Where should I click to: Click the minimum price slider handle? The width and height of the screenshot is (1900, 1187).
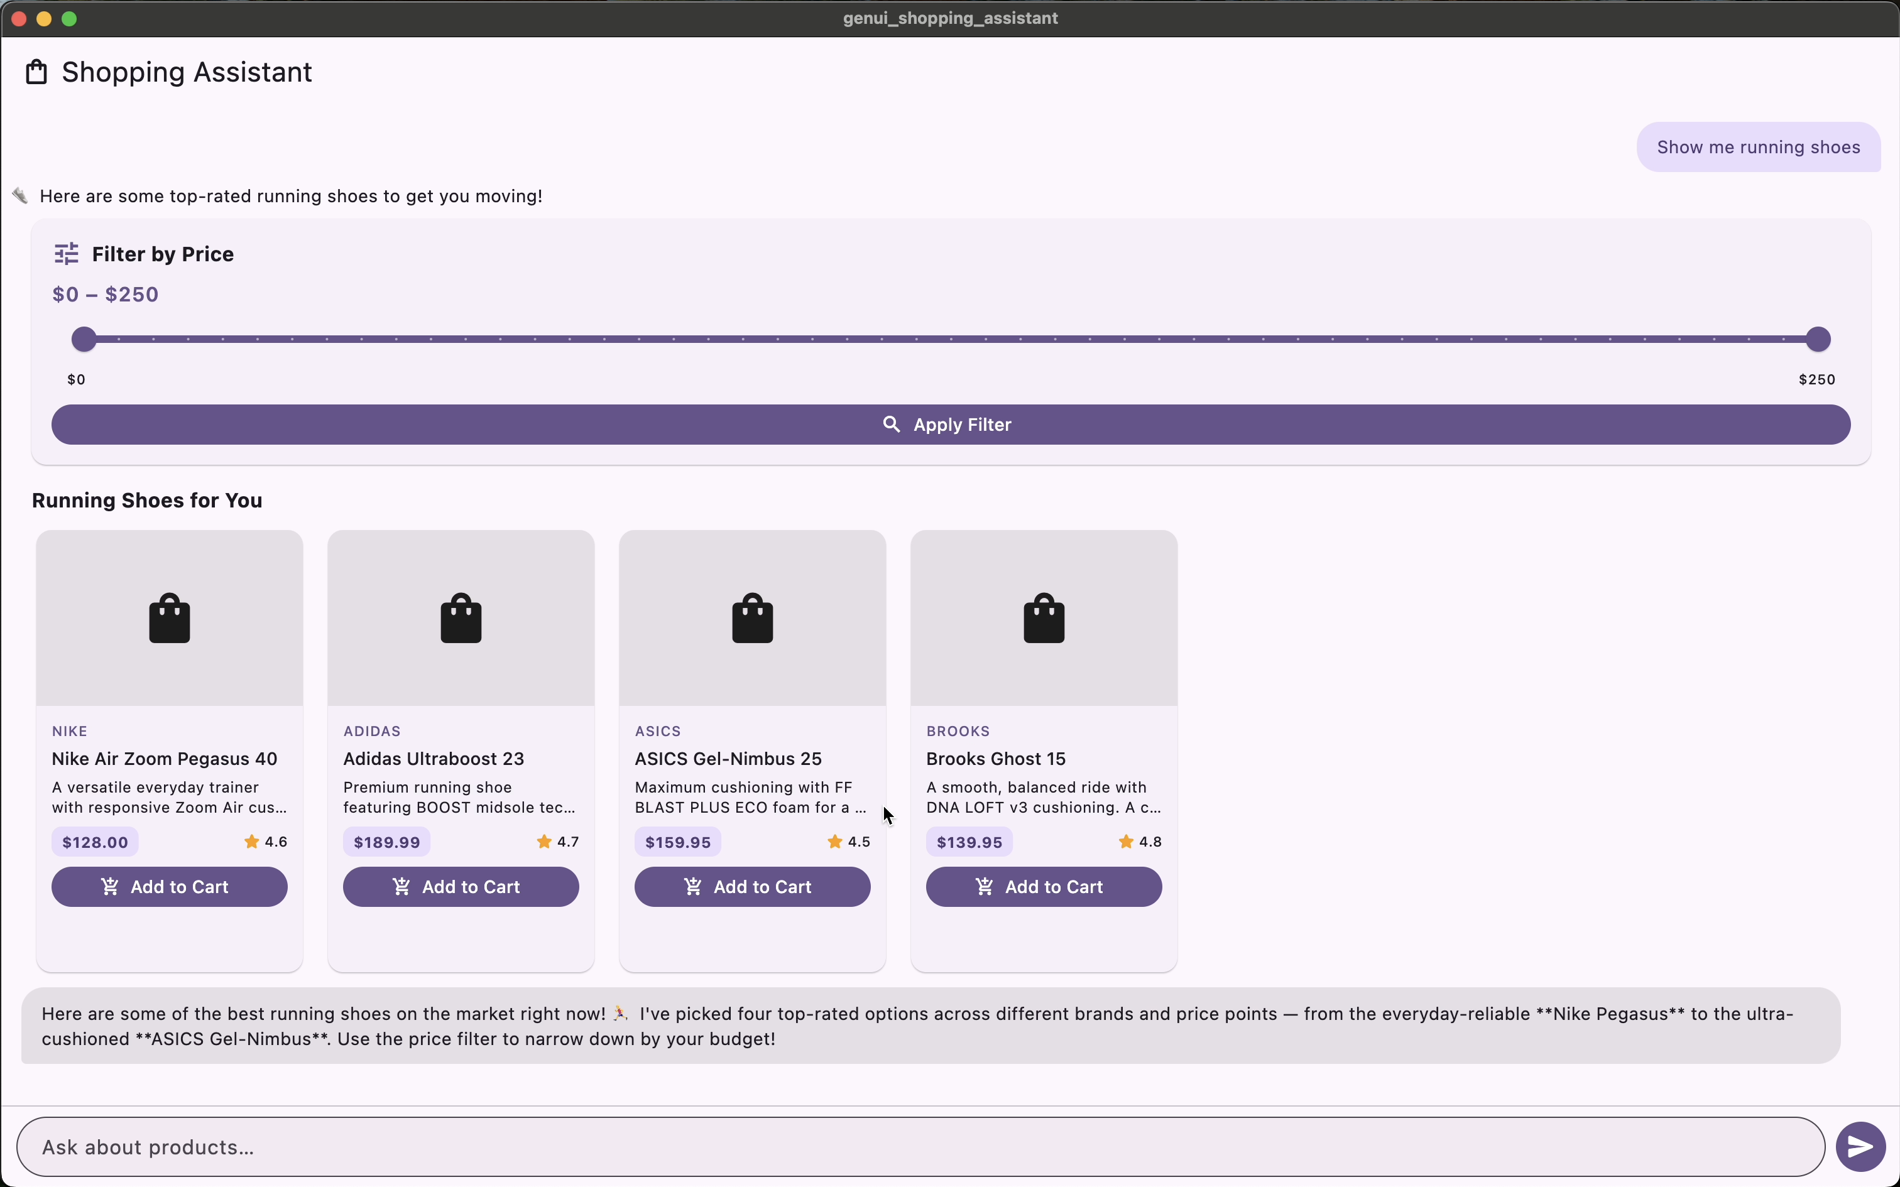(x=84, y=339)
